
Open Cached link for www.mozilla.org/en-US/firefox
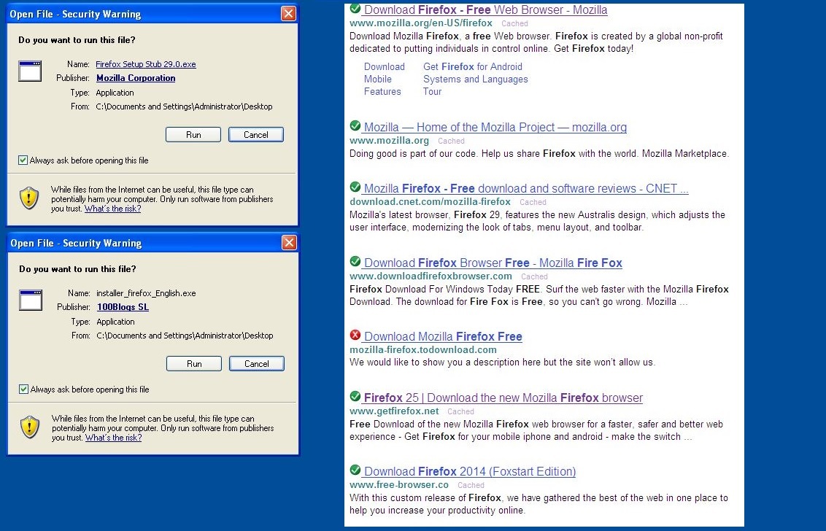tap(514, 23)
